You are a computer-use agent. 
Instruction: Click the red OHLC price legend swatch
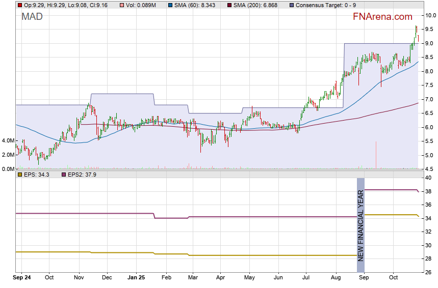click(x=19, y=5)
